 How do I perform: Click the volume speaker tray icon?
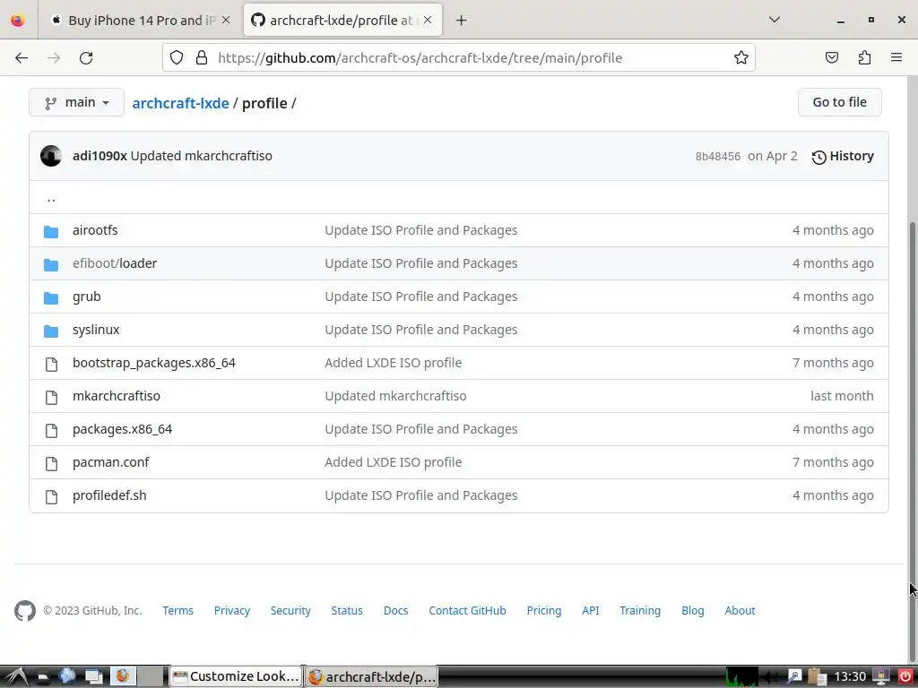click(772, 677)
